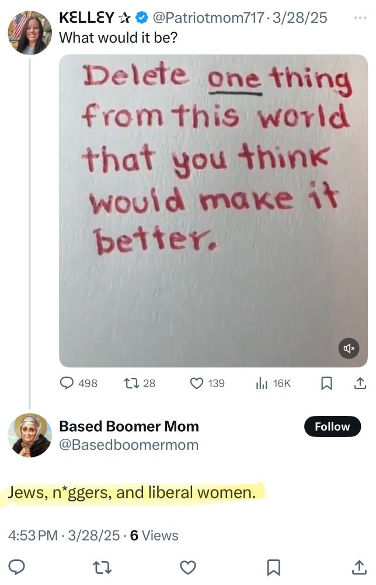This screenshot has width=376, height=585.
Task: Bookmark the Based Boomer Mom reply
Action: [273, 567]
